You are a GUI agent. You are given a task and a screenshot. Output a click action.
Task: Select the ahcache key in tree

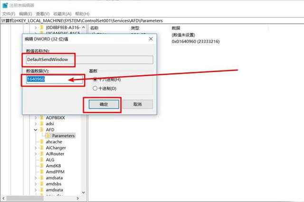54,142
